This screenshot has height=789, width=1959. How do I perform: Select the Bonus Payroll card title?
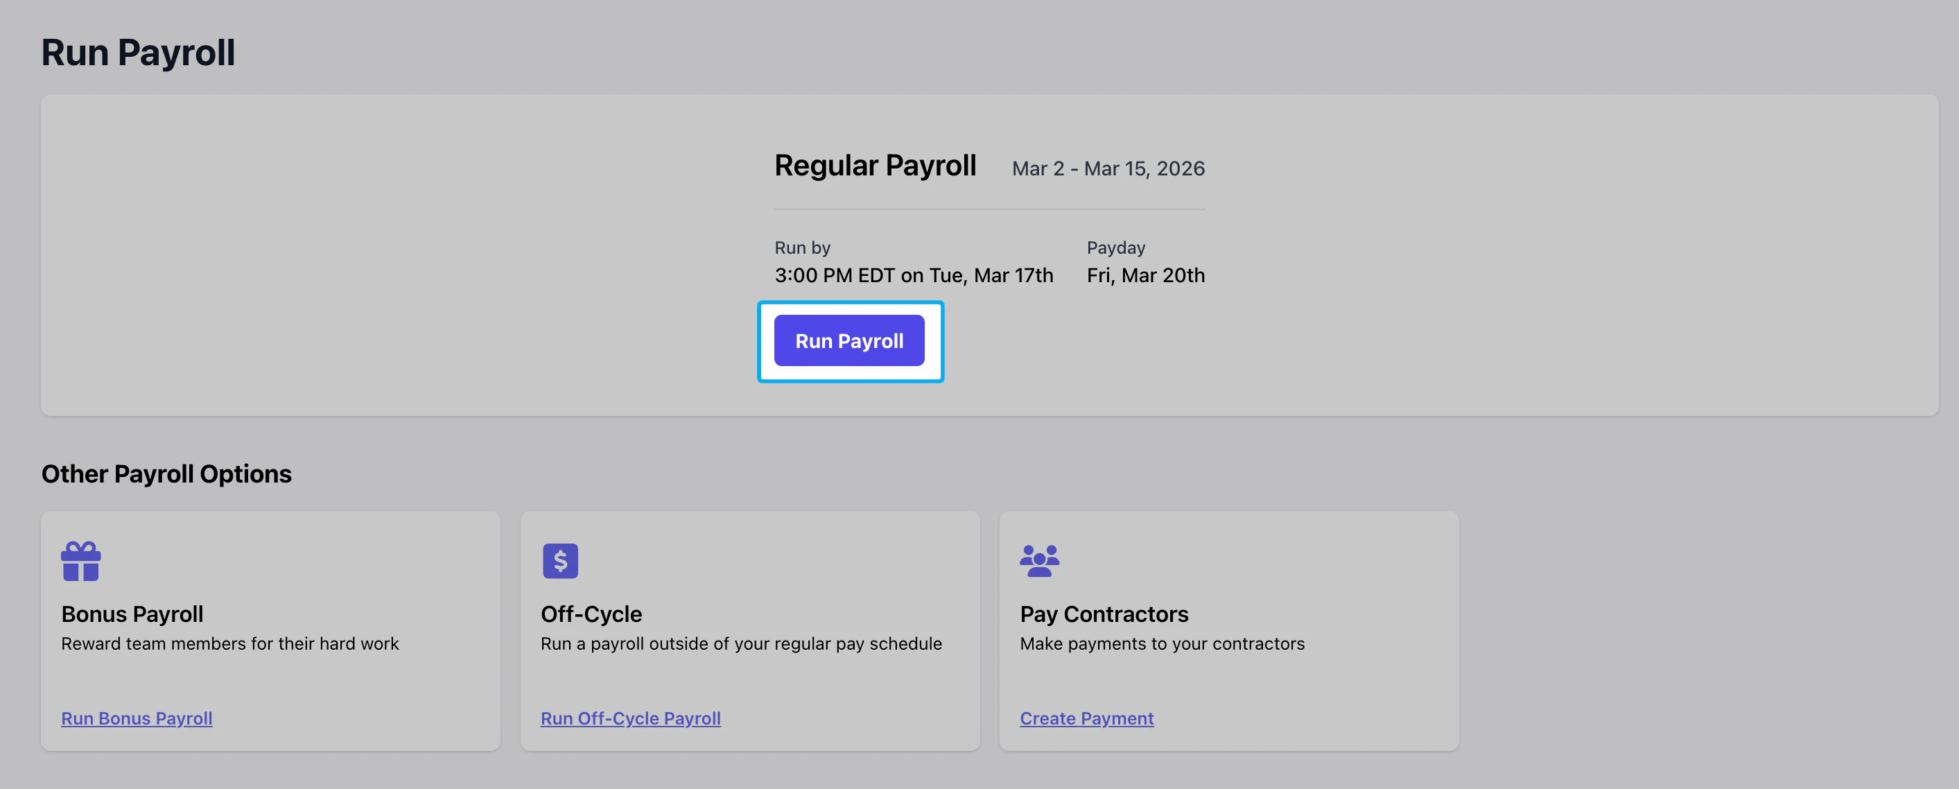(132, 614)
